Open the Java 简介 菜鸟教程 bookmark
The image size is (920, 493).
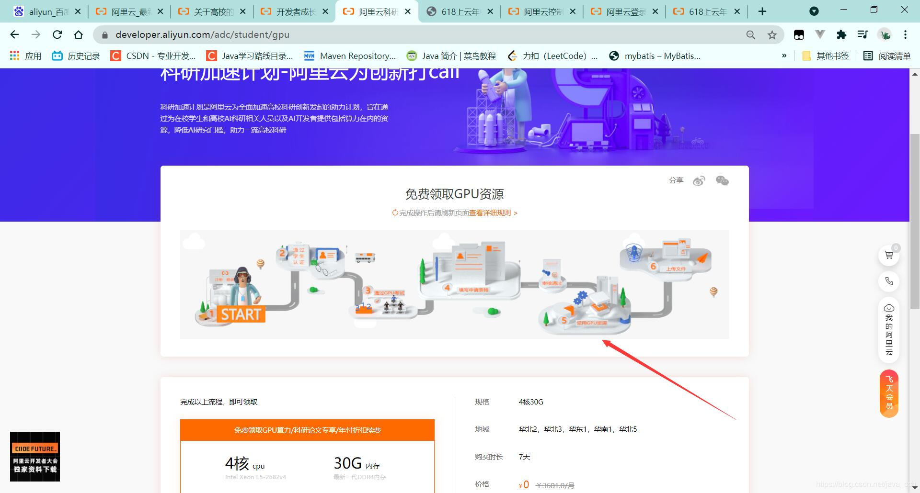pyautogui.click(x=451, y=56)
